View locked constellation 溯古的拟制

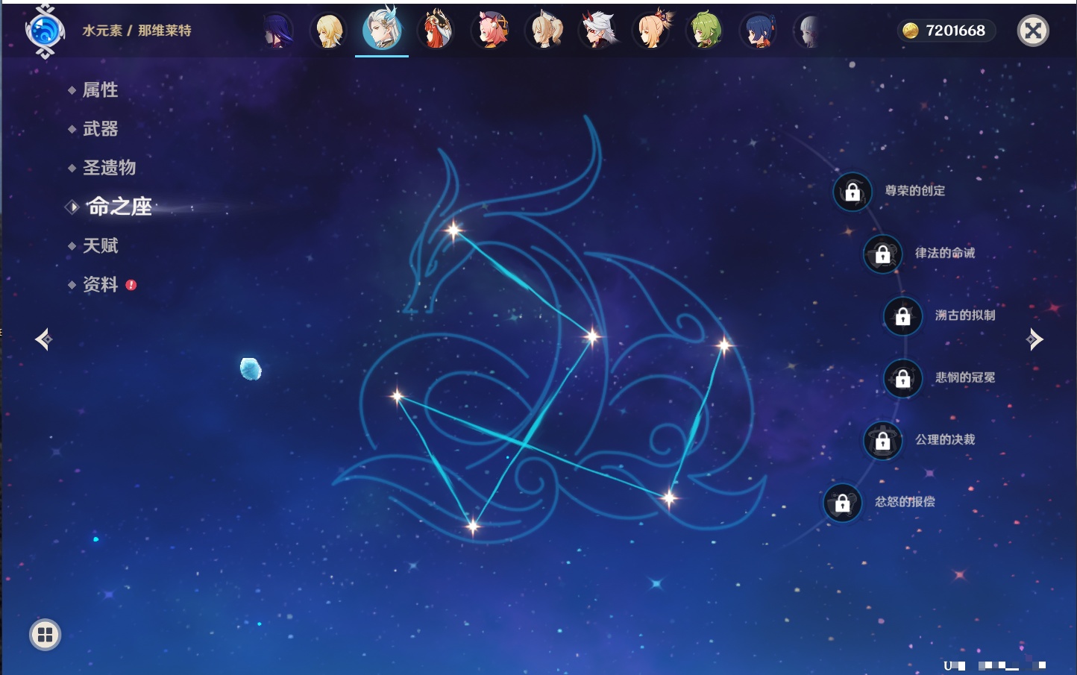tap(902, 316)
